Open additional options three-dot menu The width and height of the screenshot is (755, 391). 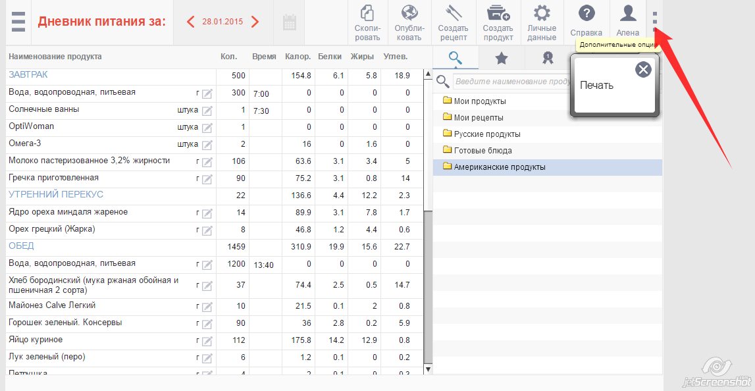[x=655, y=21]
